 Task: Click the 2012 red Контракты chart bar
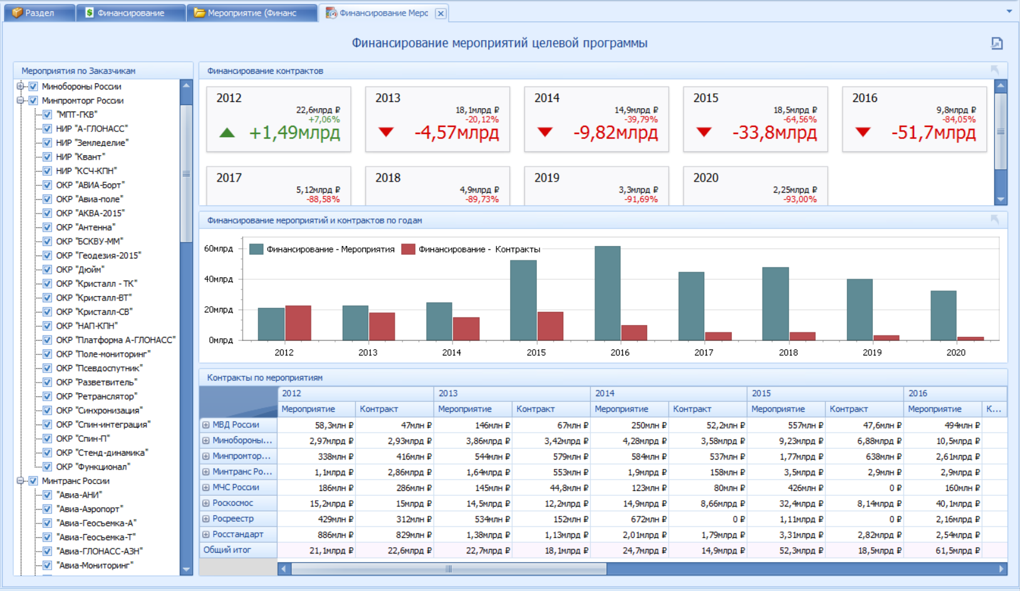click(x=298, y=323)
